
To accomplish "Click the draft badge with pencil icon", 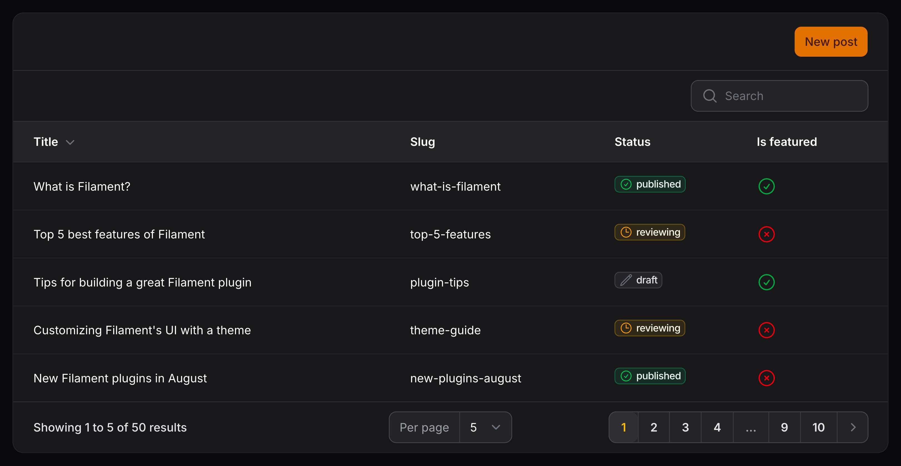I will pyautogui.click(x=638, y=280).
